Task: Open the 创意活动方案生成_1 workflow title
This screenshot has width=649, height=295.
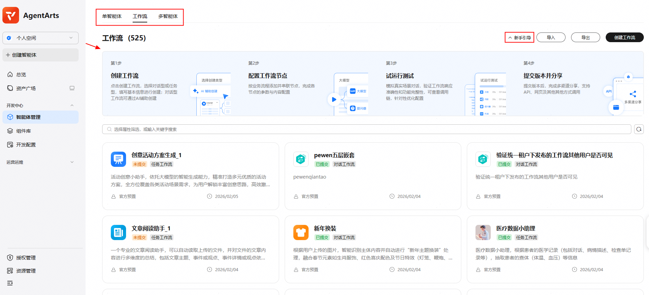Action: [157, 155]
